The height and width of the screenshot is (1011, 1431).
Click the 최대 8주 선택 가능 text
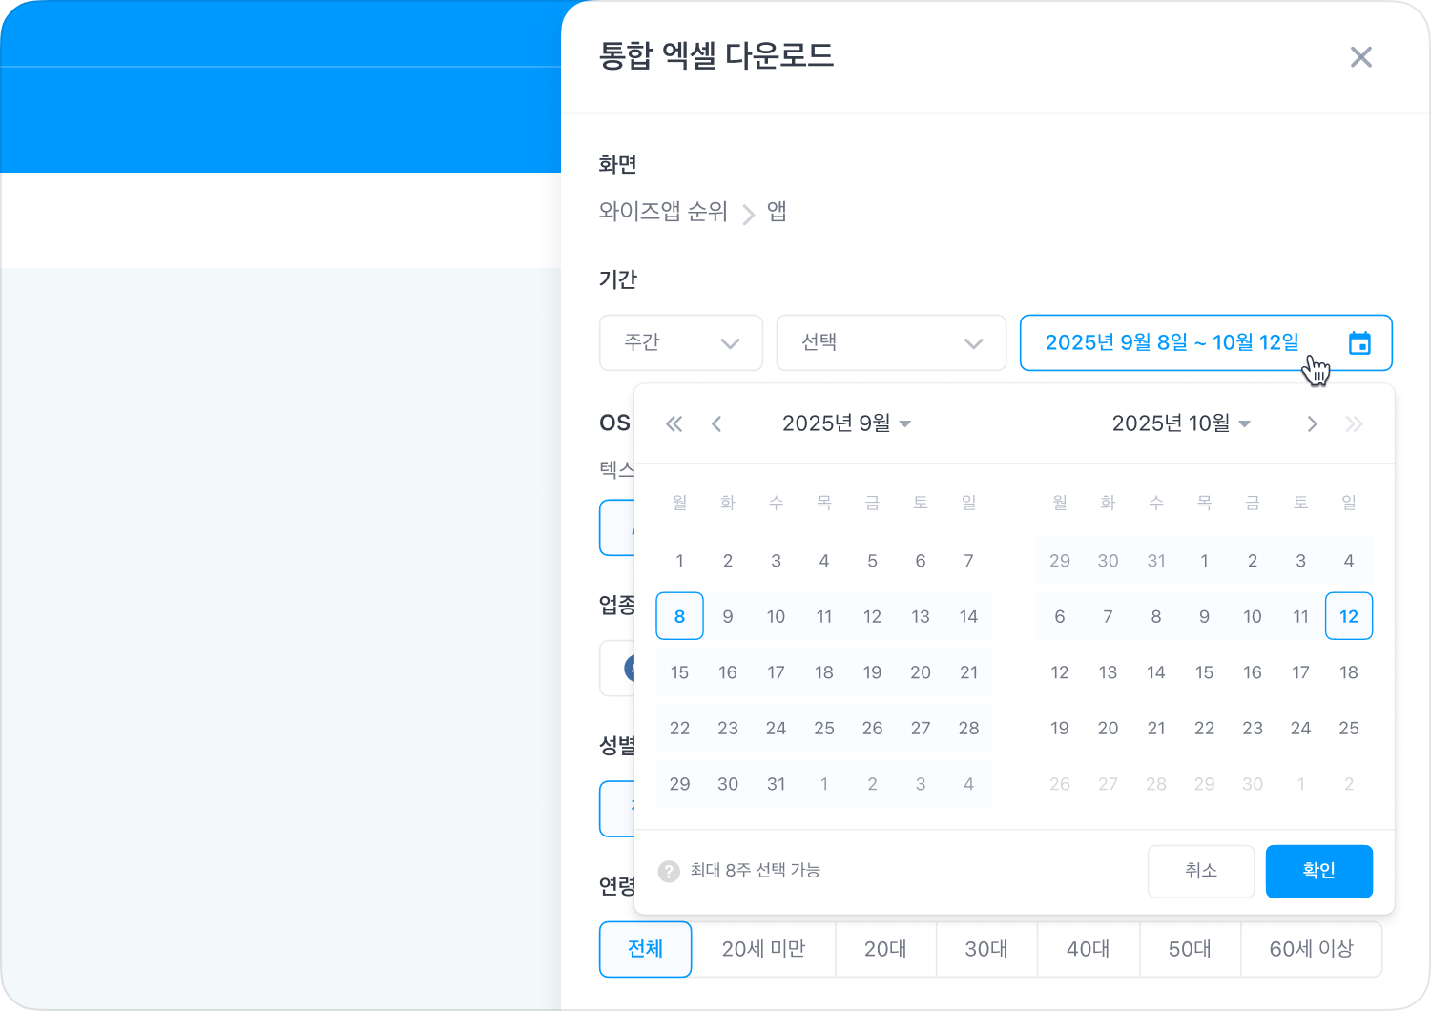tap(755, 870)
